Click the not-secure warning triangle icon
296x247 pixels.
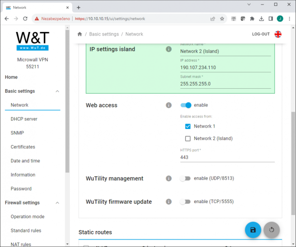click(x=37, y=18)
